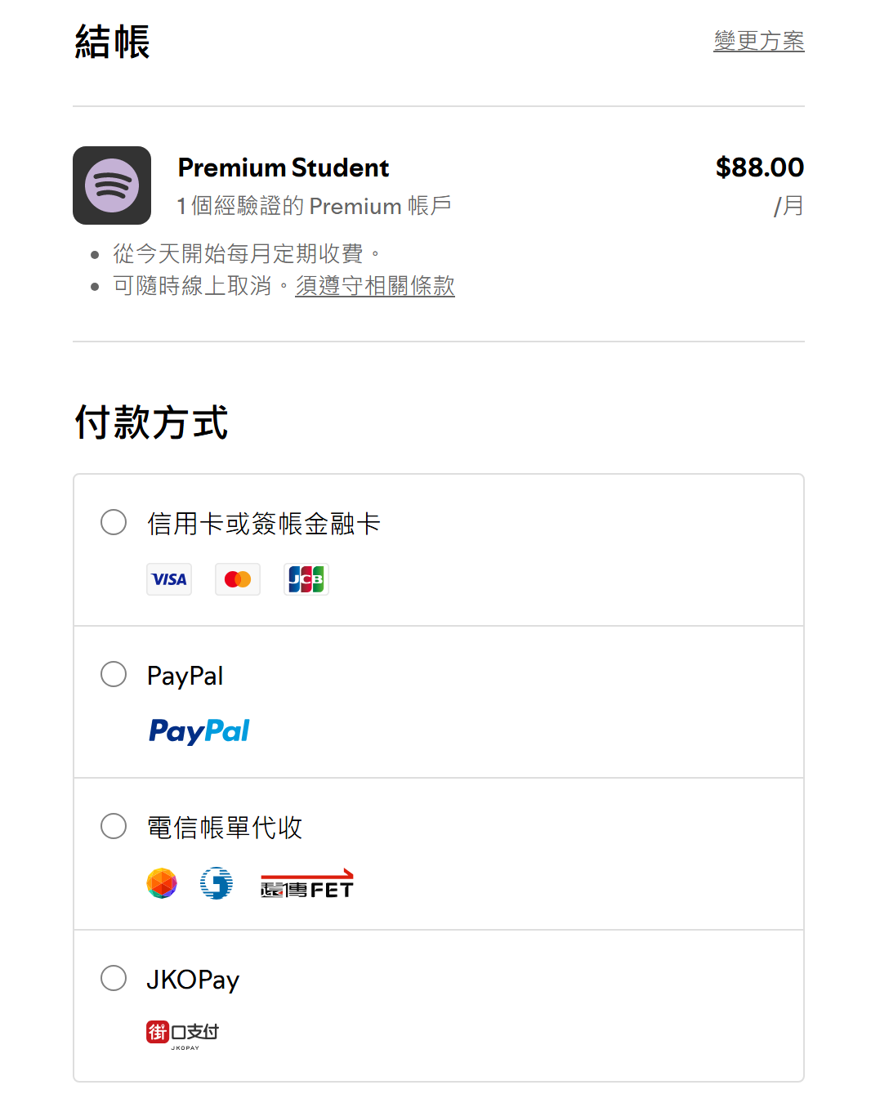Click the Premium Student plan title
This screenshot has width=871, height=1103.
[284, 167]
